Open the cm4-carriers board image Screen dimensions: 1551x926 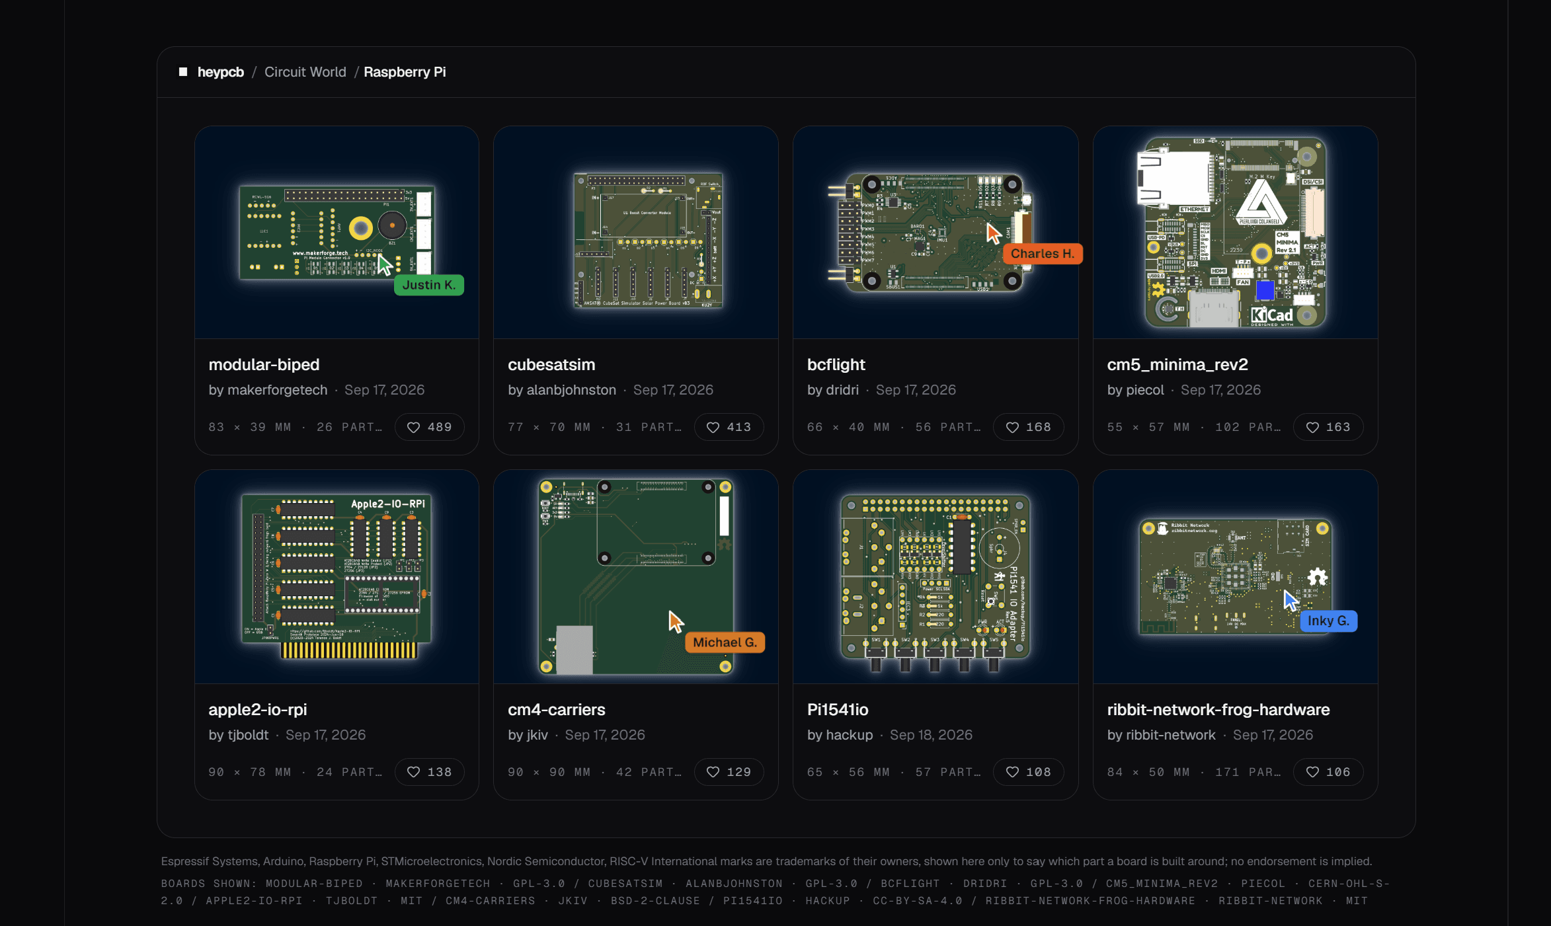(636, 577)
